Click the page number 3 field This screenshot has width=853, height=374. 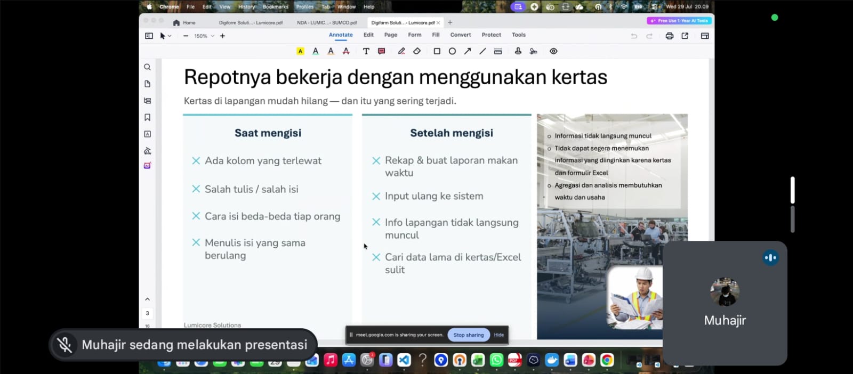pos(148,313)
